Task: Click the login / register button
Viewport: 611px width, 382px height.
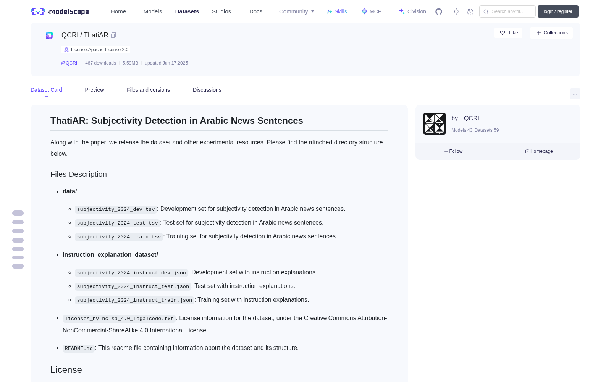Action: [558, 11]
